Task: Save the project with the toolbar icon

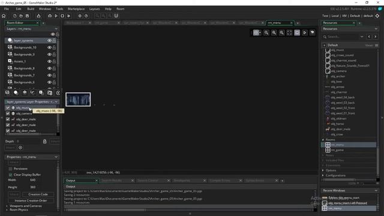Action: coord(27,16)
